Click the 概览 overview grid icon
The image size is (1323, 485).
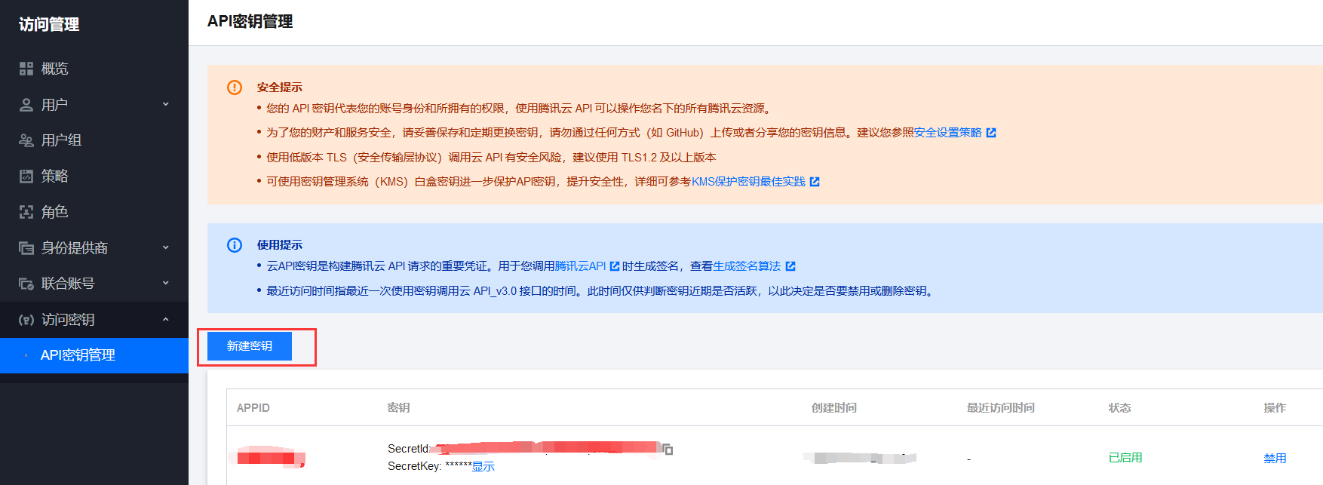click(26, 69)
